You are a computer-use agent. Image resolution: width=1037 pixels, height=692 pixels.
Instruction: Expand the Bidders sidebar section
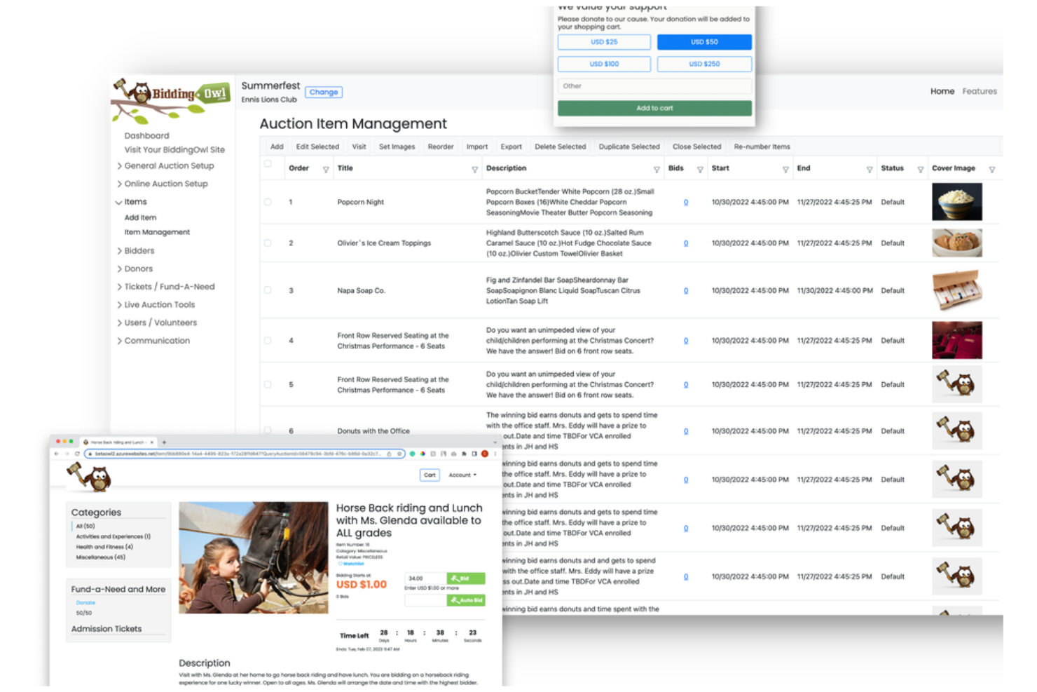tap(138, 250)
